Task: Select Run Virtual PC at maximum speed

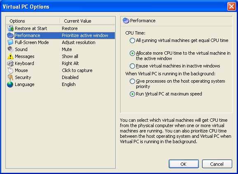Action: [x=132, y=94]
